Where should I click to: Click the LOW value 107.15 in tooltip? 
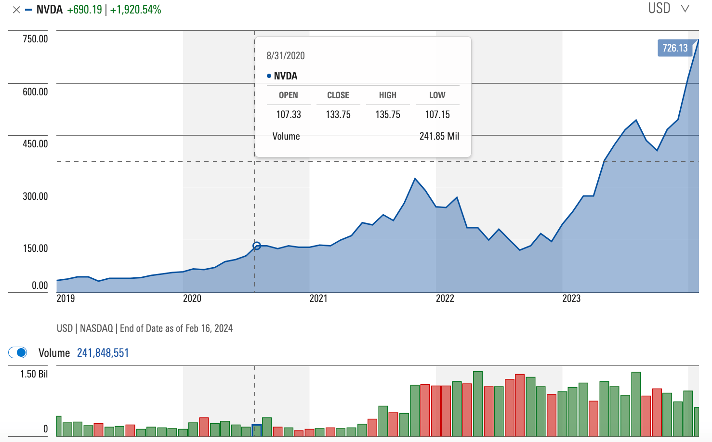(x=437, y=114)
